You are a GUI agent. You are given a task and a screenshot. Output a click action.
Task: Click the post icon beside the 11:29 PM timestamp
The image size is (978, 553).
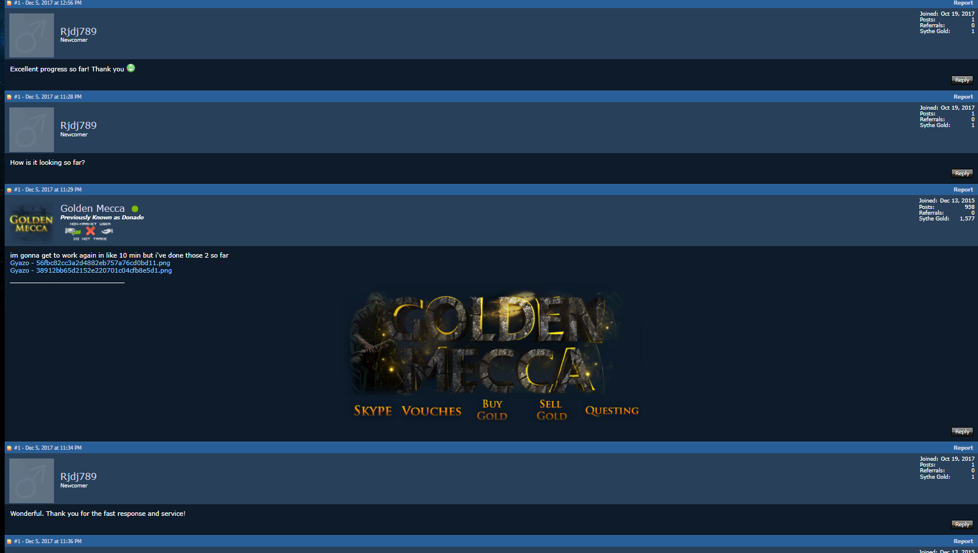coord(9,190)
